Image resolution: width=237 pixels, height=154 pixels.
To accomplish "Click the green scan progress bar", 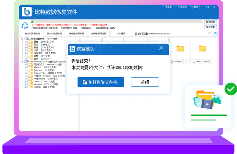I will point(32,22).
